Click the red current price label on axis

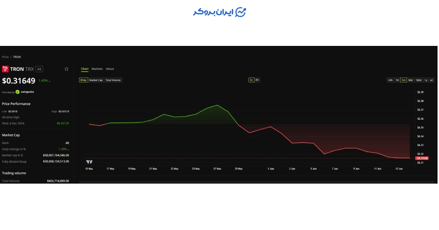click(x=422, y=158)
